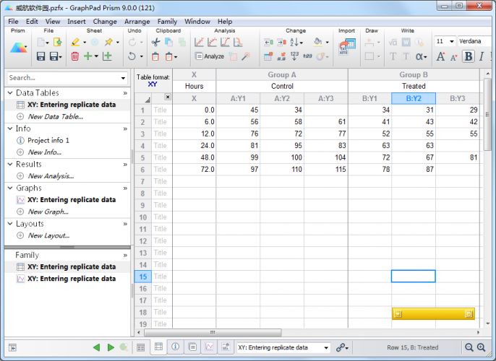Click the Import txt/xml file icon
This screenshot has width=496, height=361.
[x=347, y=47]
